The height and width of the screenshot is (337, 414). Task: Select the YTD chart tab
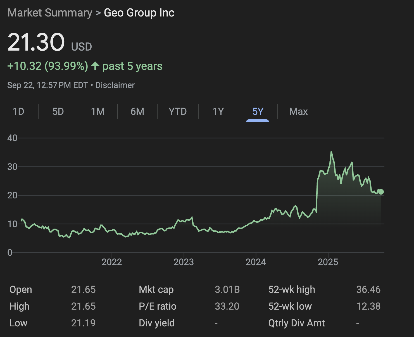pos(178,111)
